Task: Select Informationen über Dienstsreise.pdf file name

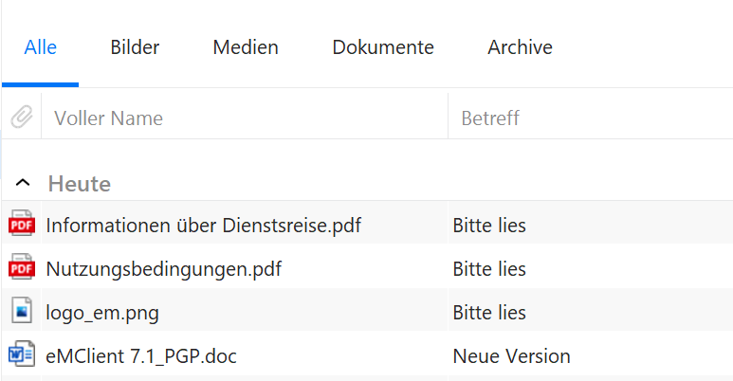Action: [x=203, y=226]
